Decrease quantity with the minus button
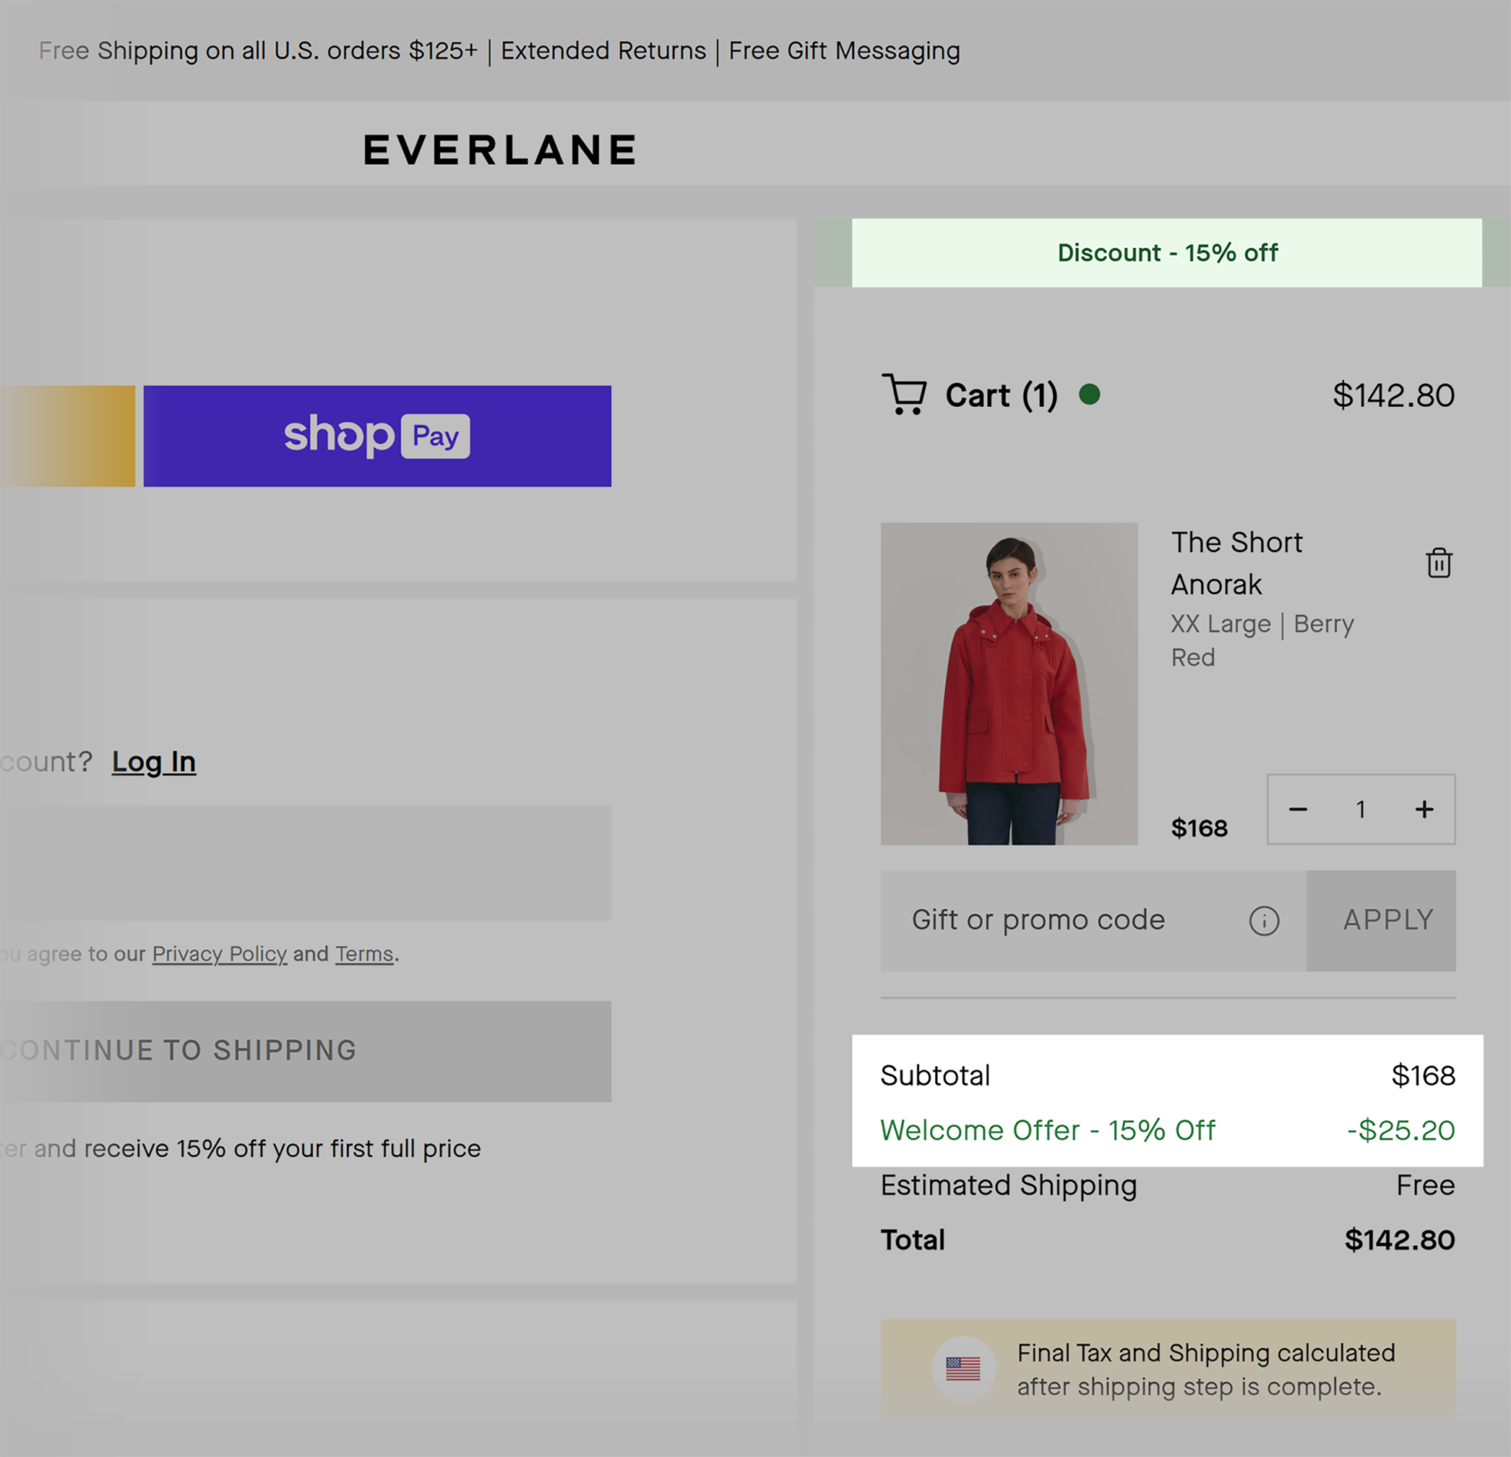This screenshot has width=1511, height=1457. pos(1298,809)
